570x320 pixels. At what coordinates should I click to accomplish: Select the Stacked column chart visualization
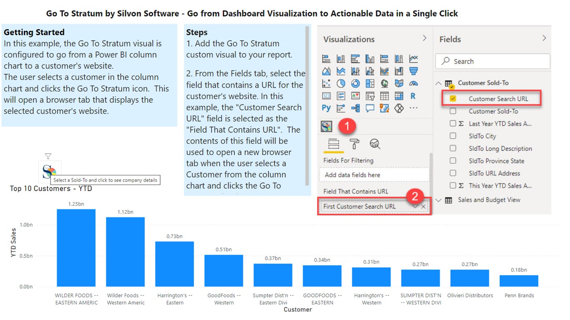click(341, 59)
